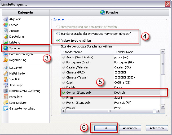The height and width of the screenshot is (135, 172).
Task: Select Andere Sprache wählen radio button
Action: click(58, 41)
